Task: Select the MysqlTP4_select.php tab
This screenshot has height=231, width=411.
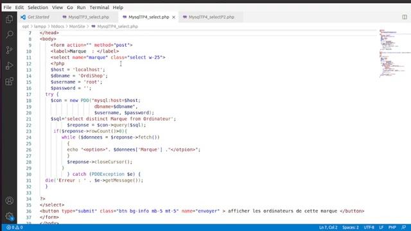Action: [148, 17]
